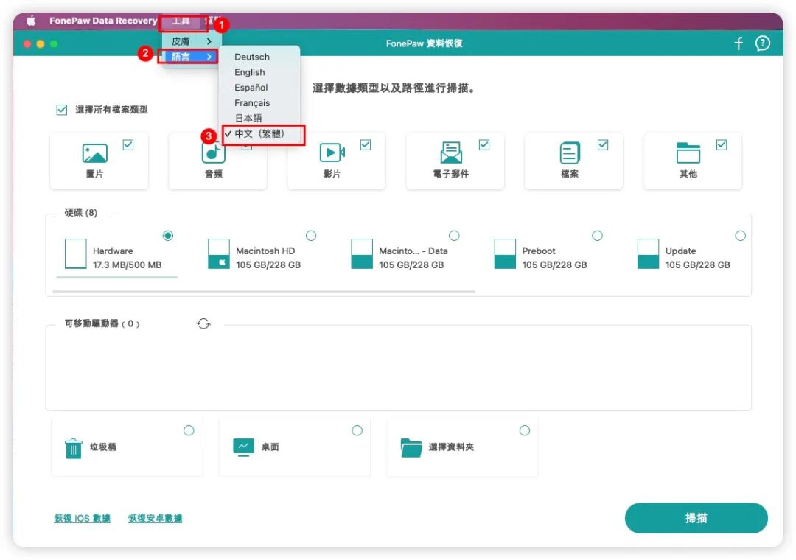This screenshot has width=796, height=560.
Task: Click the Preboot drive icon
Action: [x=505, y=254]
